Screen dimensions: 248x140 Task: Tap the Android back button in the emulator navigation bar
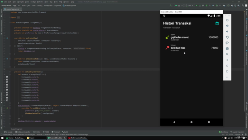(174, 122)
